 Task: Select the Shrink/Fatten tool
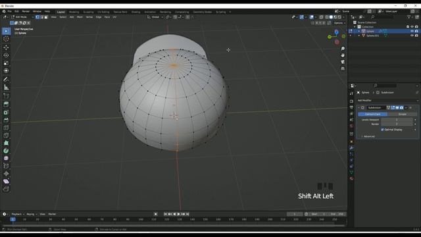tap(6, 174)
